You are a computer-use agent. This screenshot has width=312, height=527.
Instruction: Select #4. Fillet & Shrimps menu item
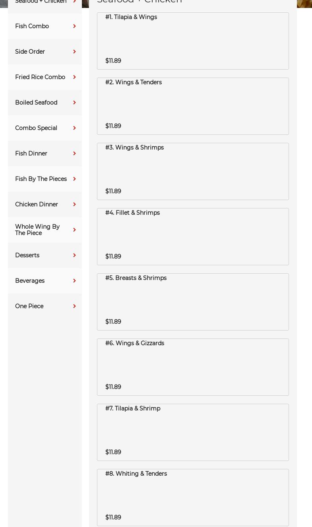193,237
